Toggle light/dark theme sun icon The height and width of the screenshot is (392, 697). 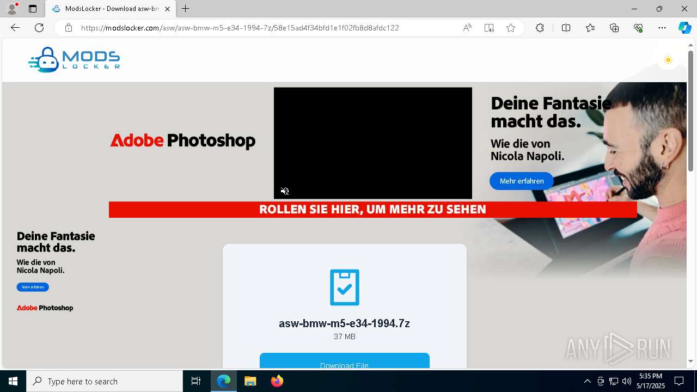pos(668,60)
